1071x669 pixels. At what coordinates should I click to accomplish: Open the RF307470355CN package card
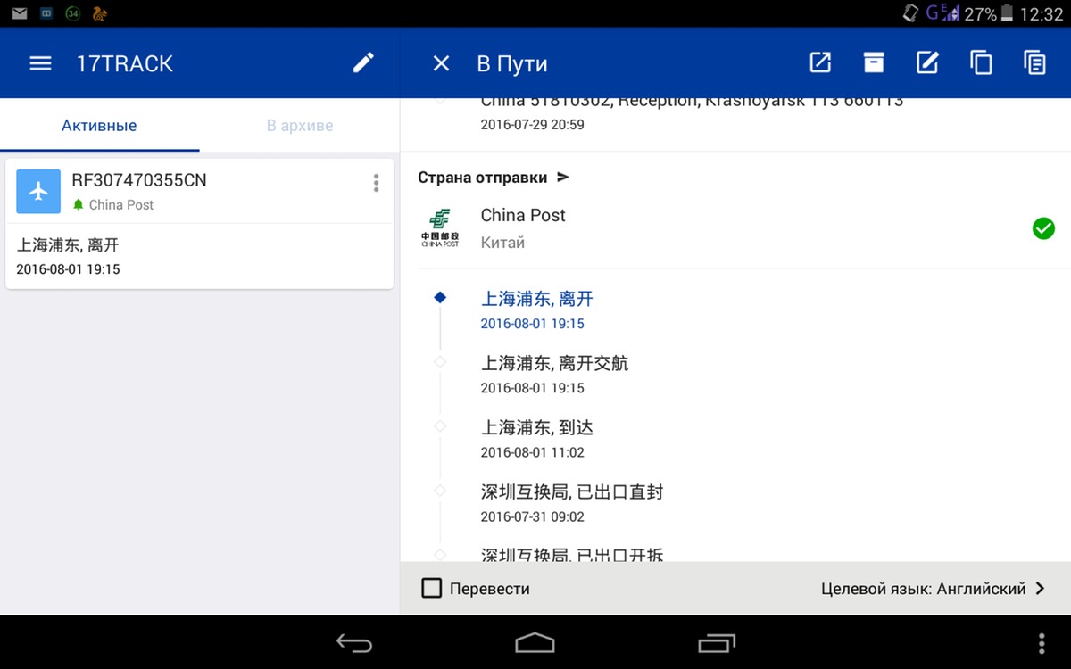point(199,224)
